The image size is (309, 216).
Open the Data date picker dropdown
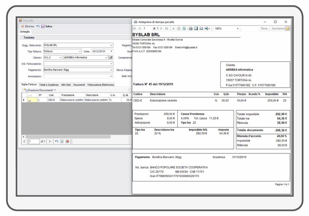(112, 51)
